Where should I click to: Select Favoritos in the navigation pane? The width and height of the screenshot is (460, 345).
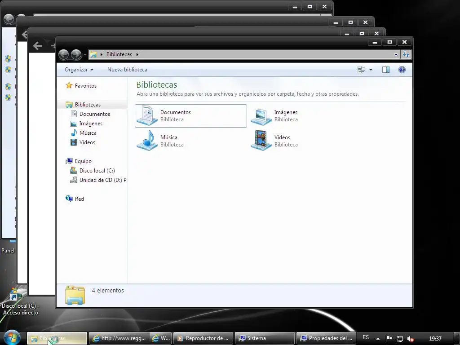tap(86, 86)
